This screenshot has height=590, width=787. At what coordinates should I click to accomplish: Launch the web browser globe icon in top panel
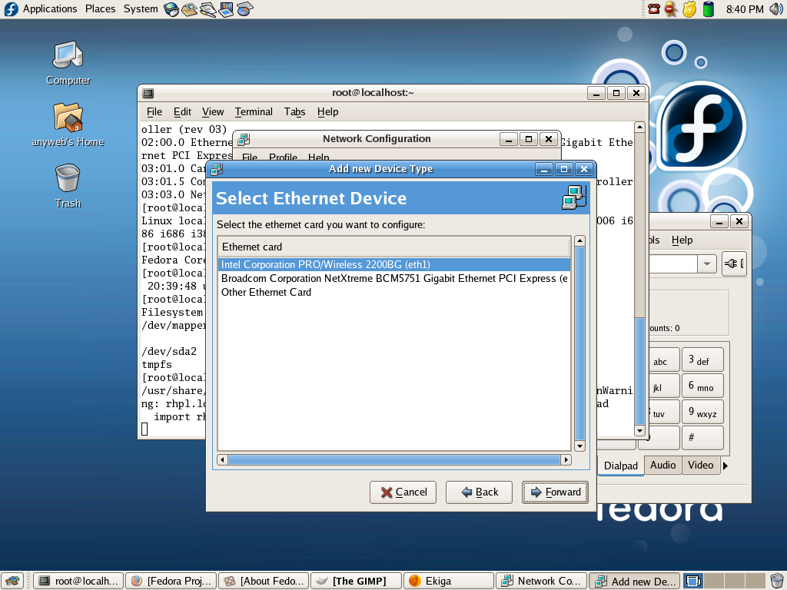coord(171,9)
